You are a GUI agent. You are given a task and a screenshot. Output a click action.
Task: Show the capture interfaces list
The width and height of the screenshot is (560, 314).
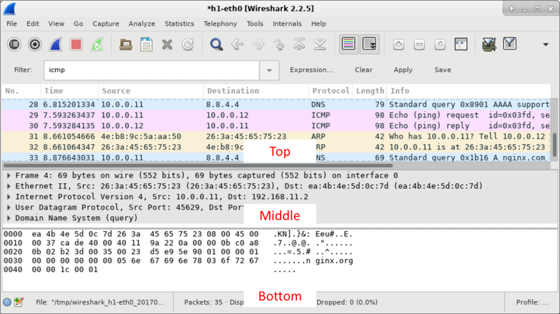tap(15, 44)
